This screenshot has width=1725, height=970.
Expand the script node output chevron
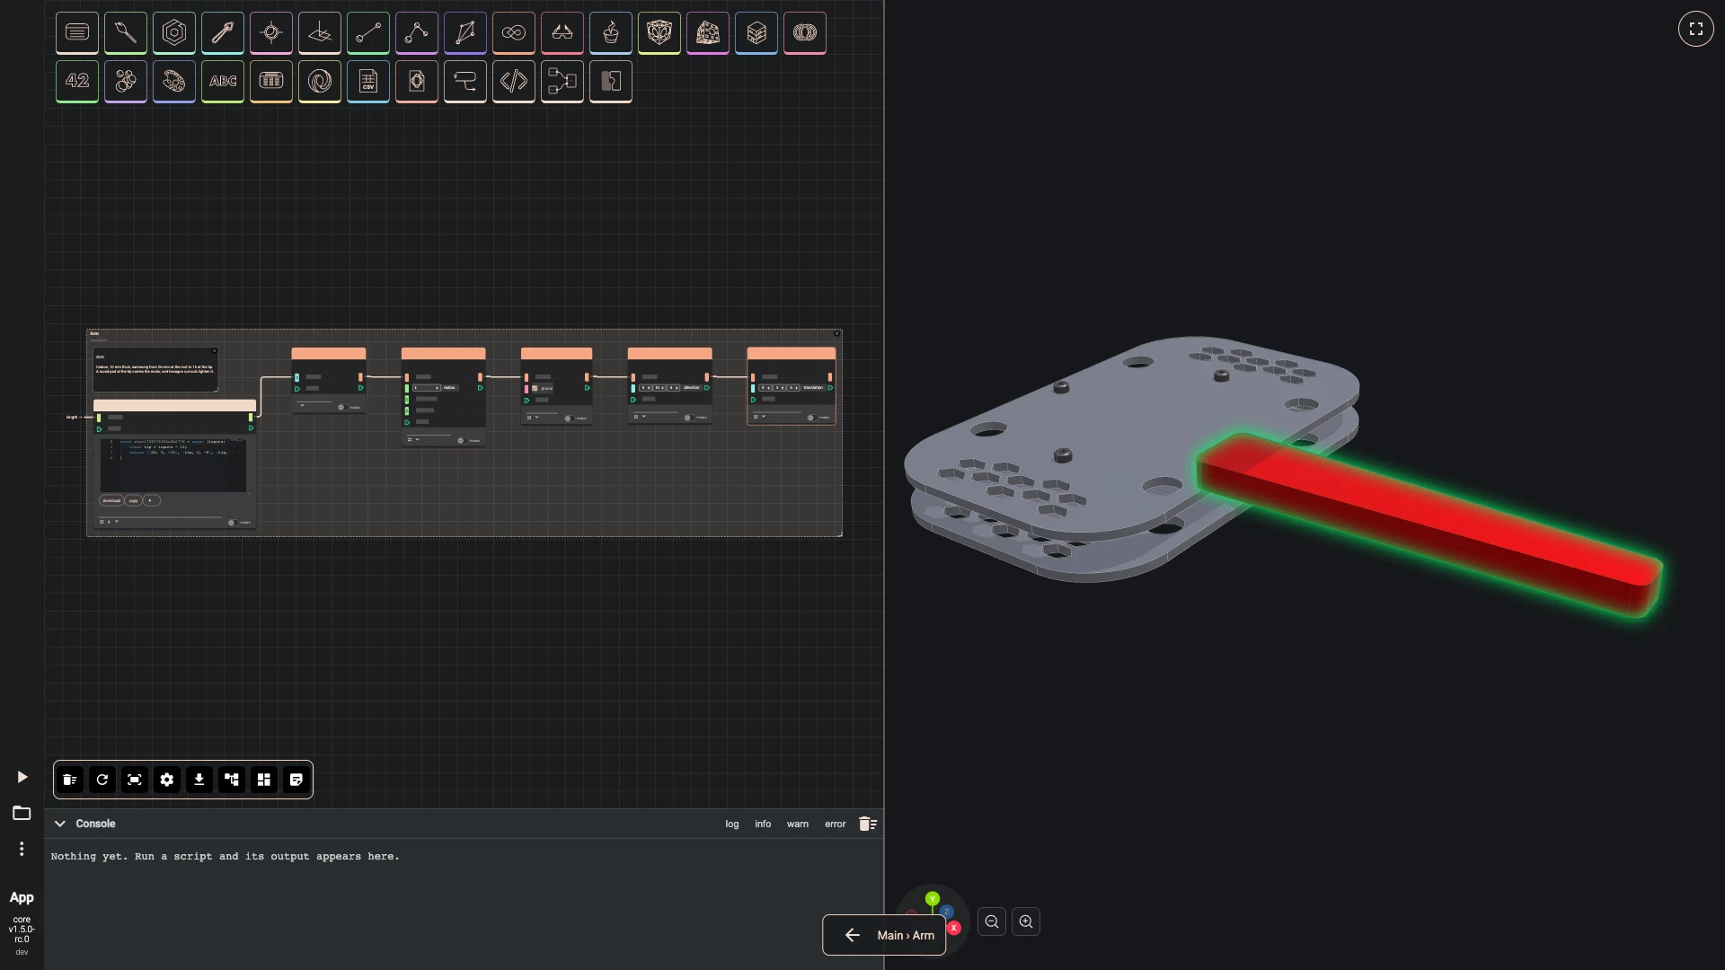point(116,522)
